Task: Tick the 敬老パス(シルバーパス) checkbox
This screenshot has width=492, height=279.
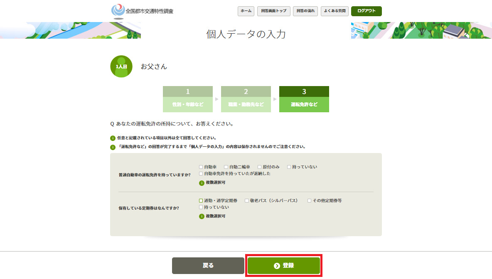Action: [x=247, y=201]
